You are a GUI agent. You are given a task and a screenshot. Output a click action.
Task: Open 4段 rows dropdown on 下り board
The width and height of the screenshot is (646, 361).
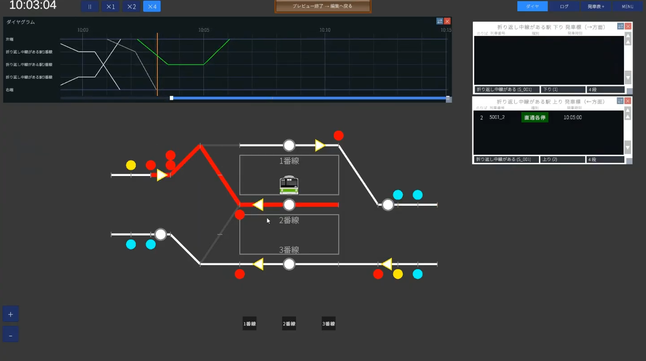(606, 90)
